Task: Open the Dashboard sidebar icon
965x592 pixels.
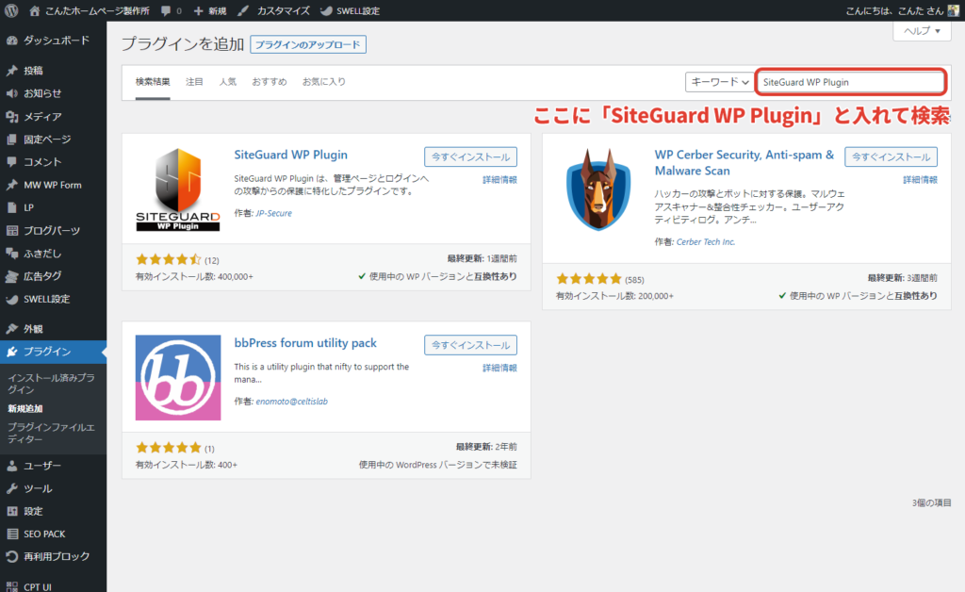Action: click(x=11, y=41)
